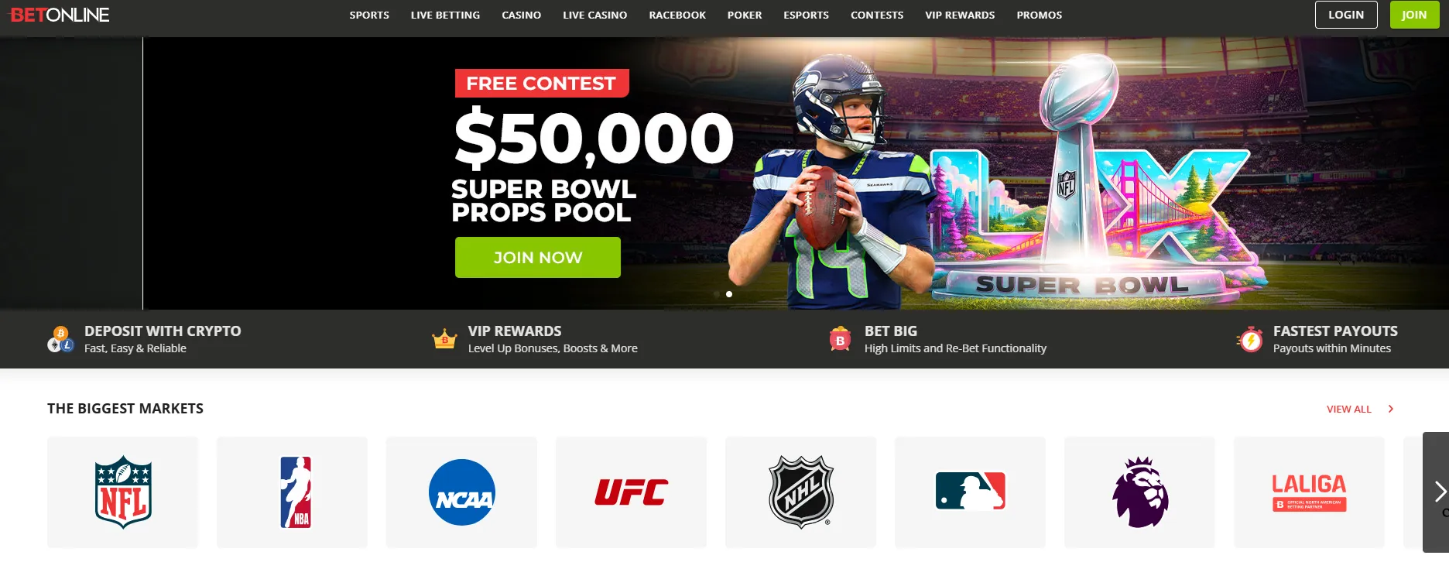
Task: Click the green JOIN NOW button
Action: [538, 257]
